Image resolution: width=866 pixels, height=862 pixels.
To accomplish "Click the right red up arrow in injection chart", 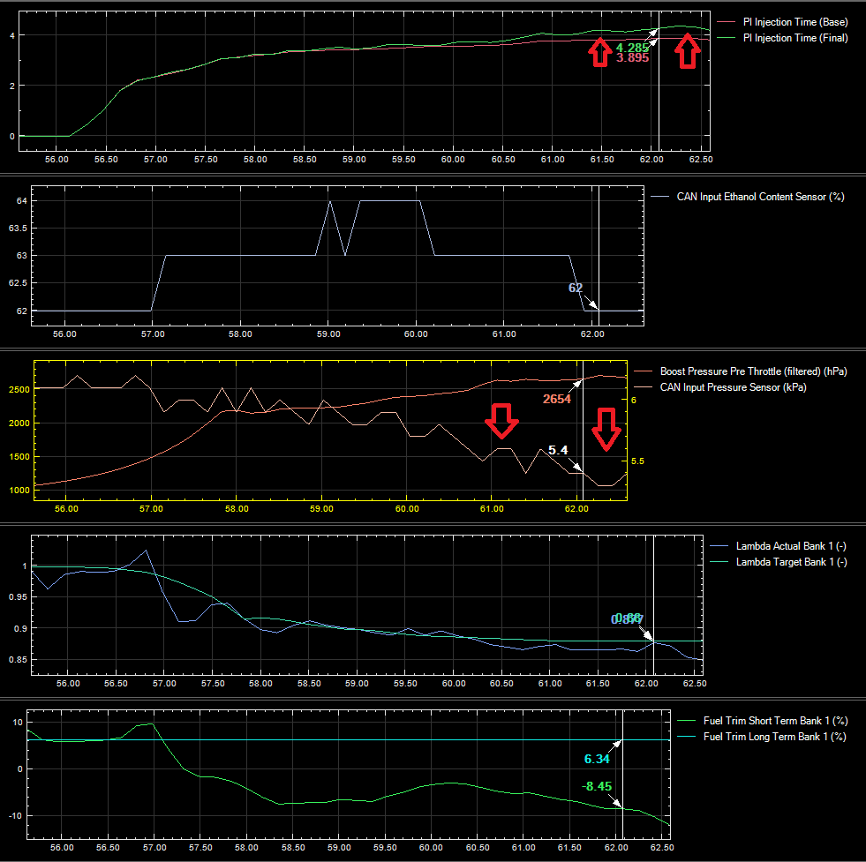I will coord(688,54).
